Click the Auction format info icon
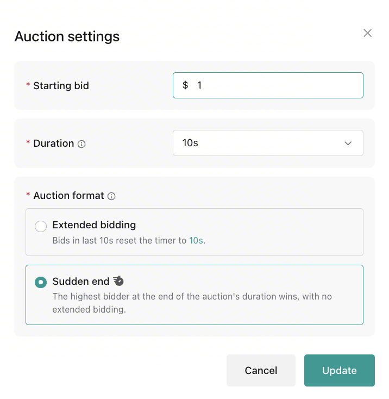Viewport: 389px width, 399px height. [x=111, y=196]
